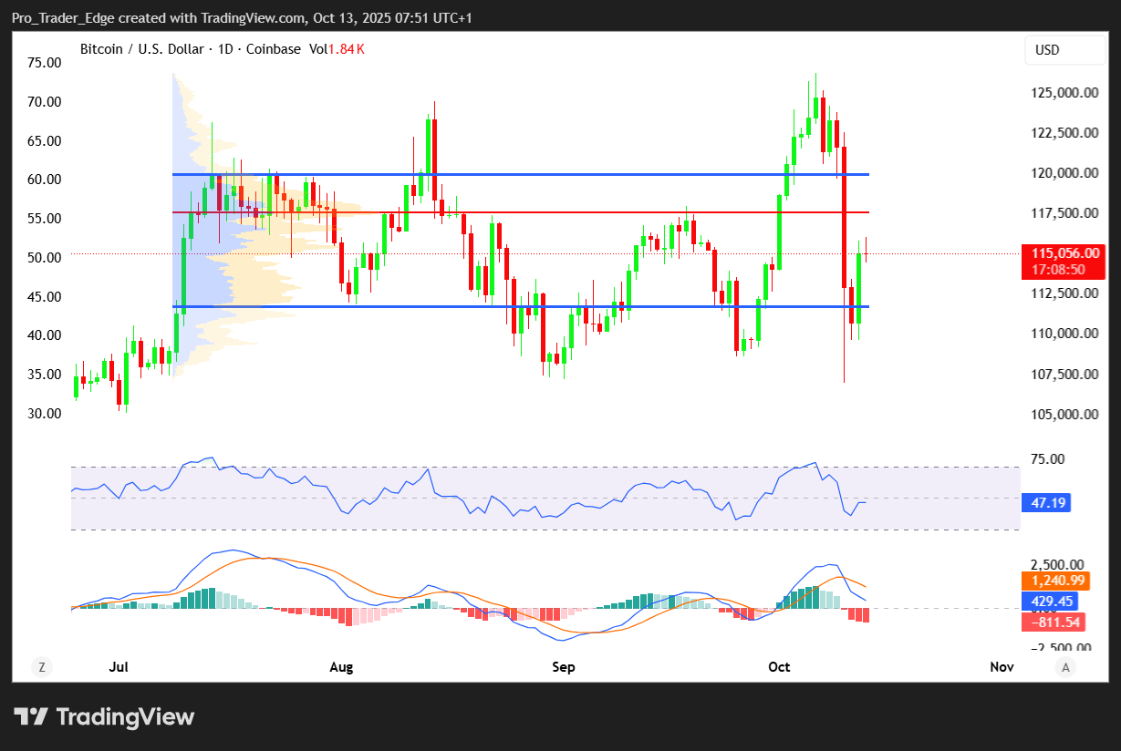Screen dimensions: 1121x751
Task: Click the red histogram tag -811.54
Action: (x=1057, y=622)
